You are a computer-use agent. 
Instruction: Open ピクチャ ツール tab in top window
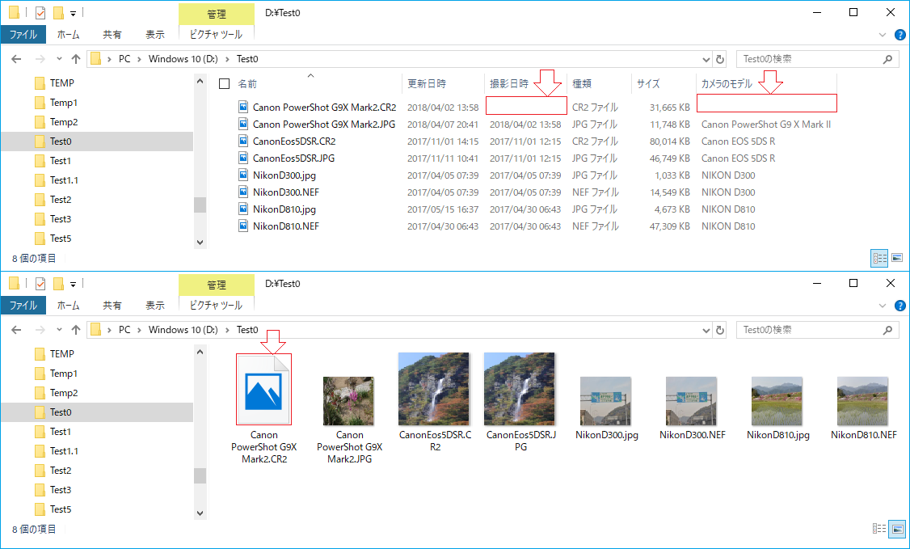216,35
